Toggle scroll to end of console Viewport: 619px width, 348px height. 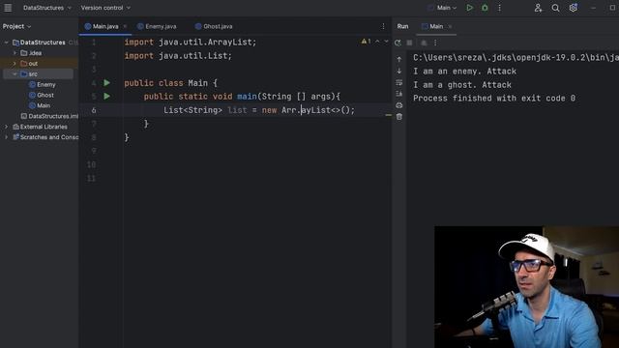pos(399,94)
